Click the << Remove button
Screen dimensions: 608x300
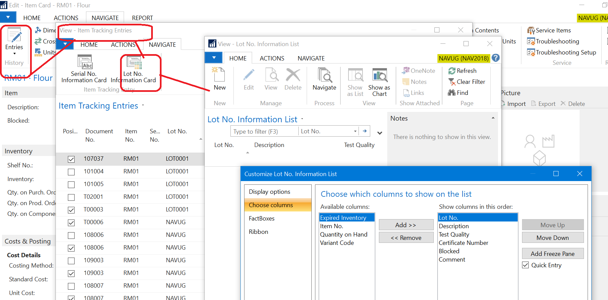pos(406,238)
